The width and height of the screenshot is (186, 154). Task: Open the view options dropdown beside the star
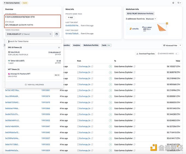(179, 3)
